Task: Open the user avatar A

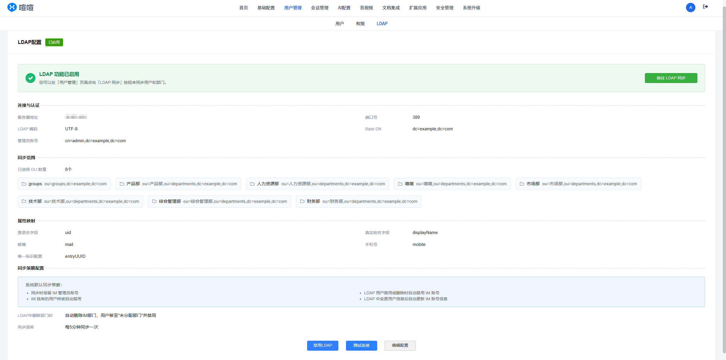Action: [691, 7]
